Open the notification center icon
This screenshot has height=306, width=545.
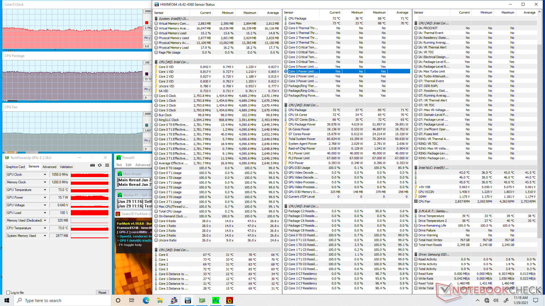[x=536, y=300]
